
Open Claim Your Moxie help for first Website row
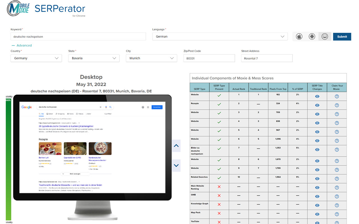pyautogui.click(x=337, y=96)
